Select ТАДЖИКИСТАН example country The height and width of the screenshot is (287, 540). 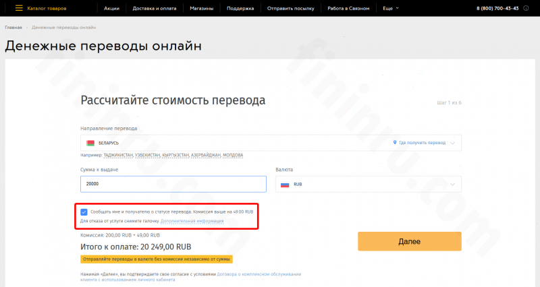coord(118,156)
